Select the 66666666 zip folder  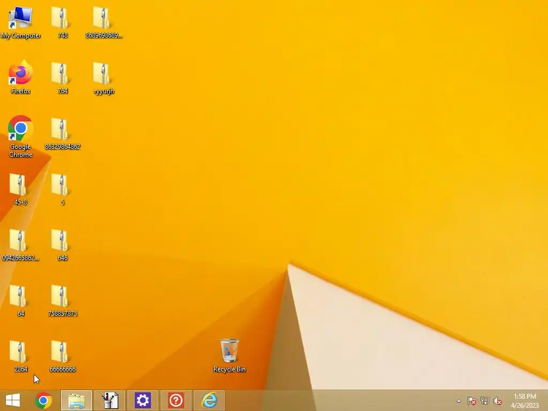pyautogui.click(x=62, y=356)
